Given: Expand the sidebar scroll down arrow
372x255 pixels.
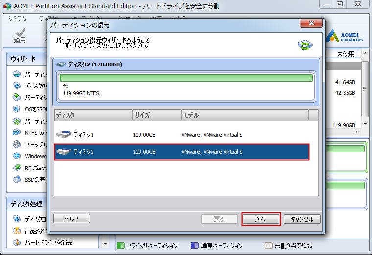Looking at the screenshot, I should coord(105,244).
